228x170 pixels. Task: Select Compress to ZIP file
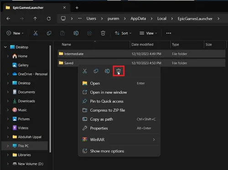point(119,110)
